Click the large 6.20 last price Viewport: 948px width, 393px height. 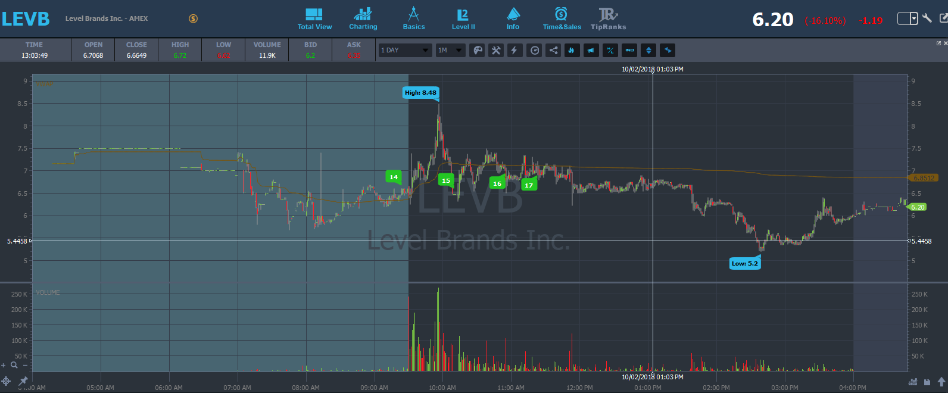[x=773, y=20]
